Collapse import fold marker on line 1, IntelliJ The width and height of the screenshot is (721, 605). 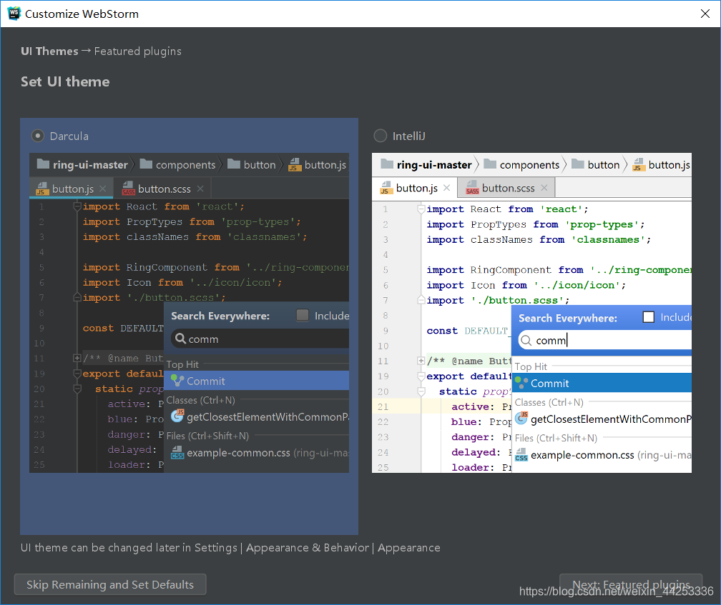click(421, 209)
